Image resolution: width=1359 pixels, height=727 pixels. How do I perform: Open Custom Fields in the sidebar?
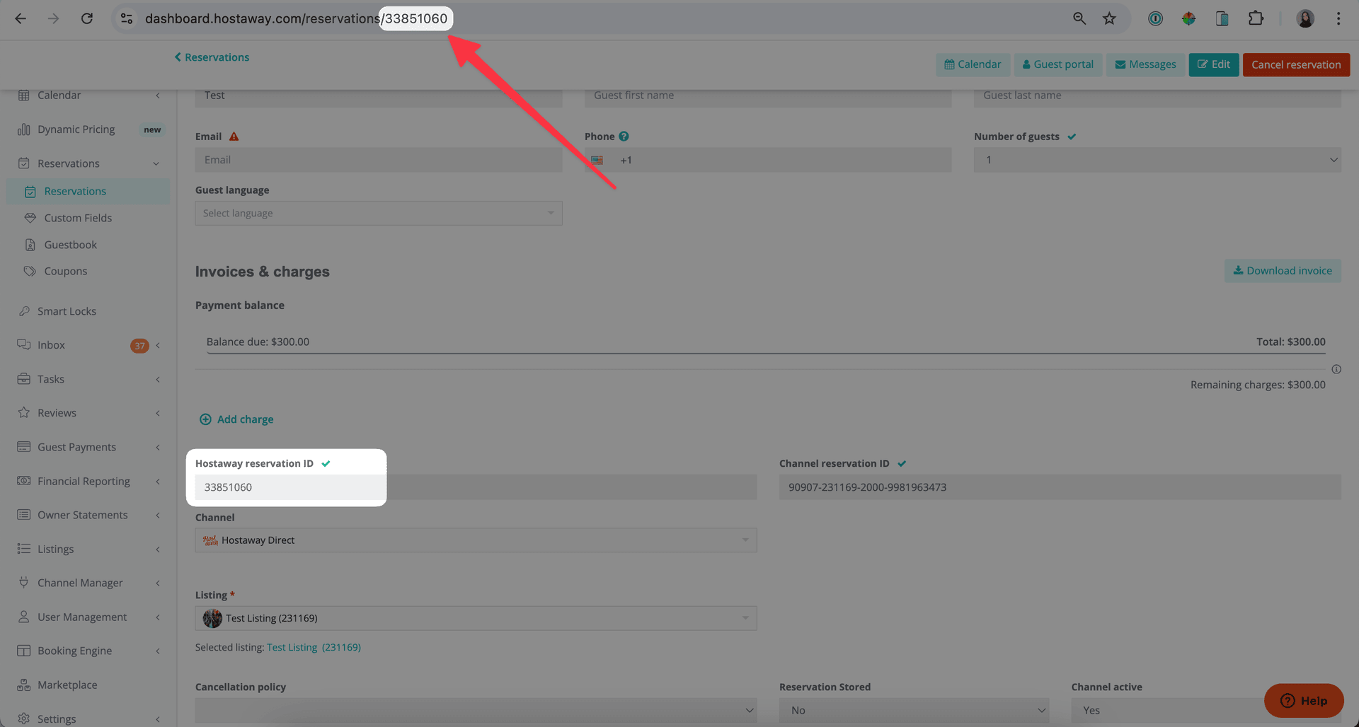pos(78,218)
